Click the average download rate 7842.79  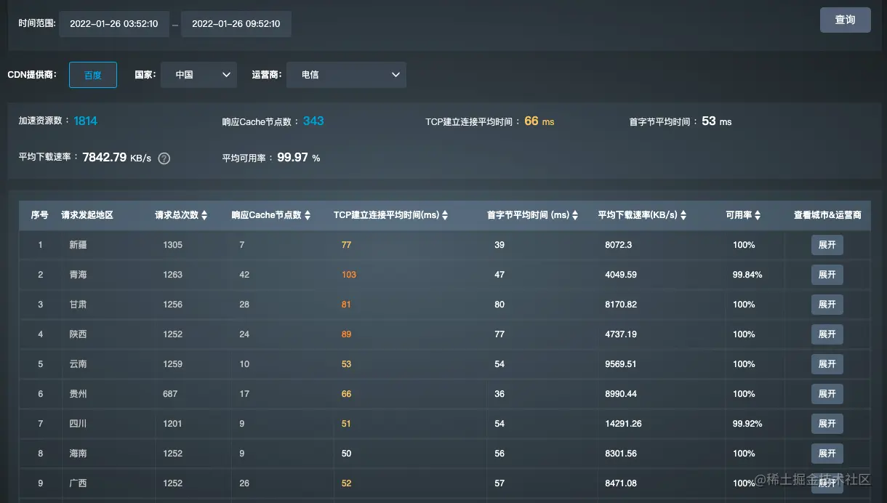pos(105,157)
